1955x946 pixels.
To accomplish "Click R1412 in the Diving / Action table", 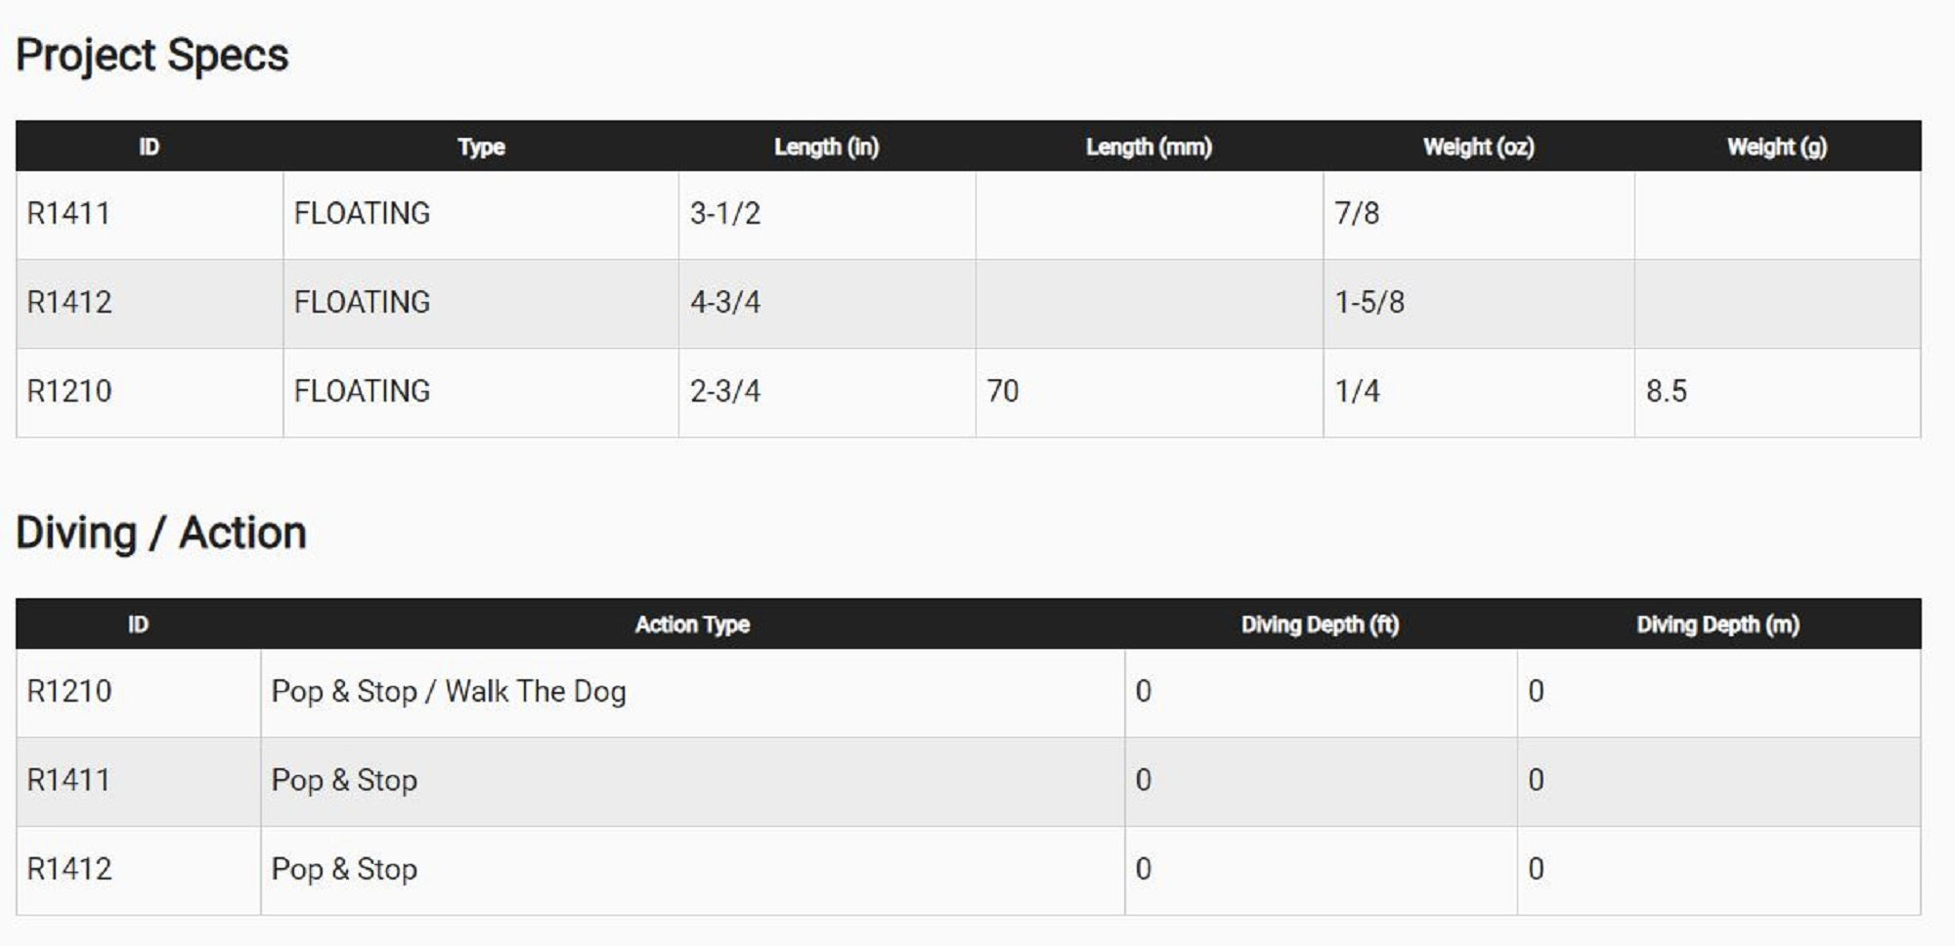I will pos(69,870).
